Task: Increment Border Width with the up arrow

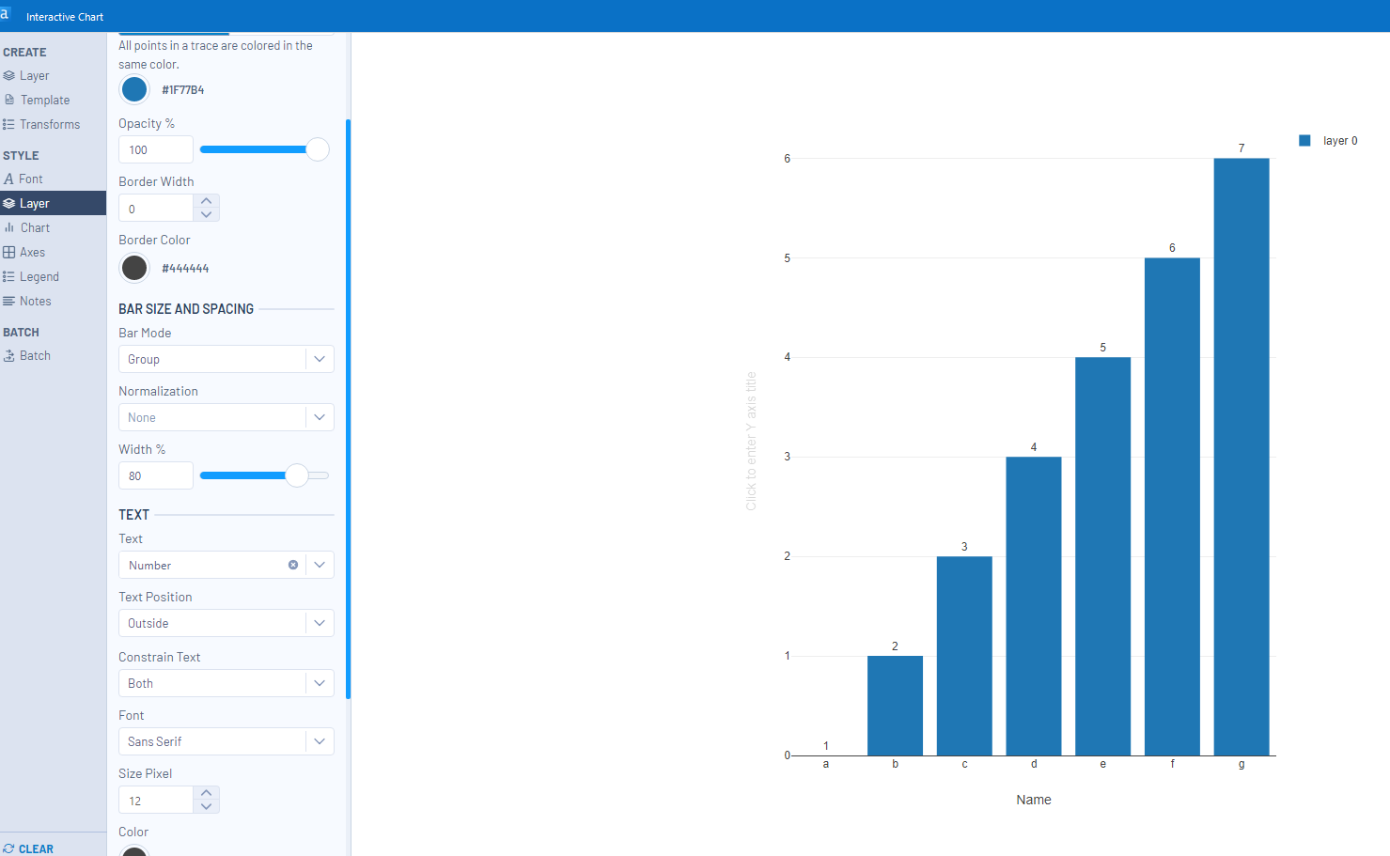Action: (x=206, y=200)
